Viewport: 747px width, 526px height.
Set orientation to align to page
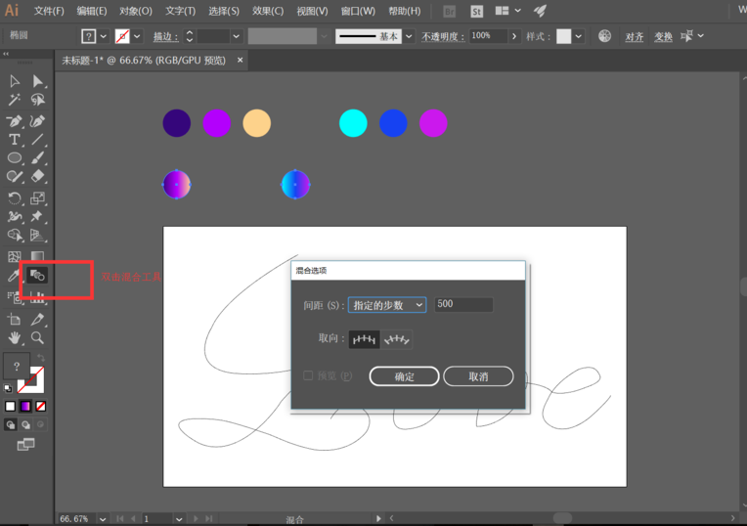pos(364,339)
